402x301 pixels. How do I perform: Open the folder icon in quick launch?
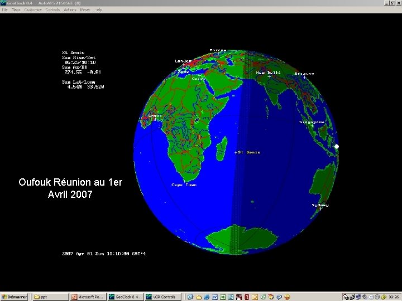(x=198, y=297)
